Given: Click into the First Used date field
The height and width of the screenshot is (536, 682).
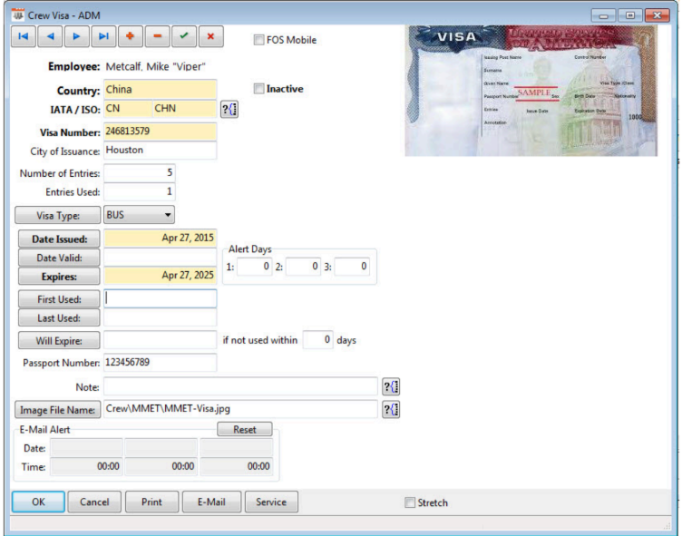Looking at the screenshot, I should pos(161,298).
